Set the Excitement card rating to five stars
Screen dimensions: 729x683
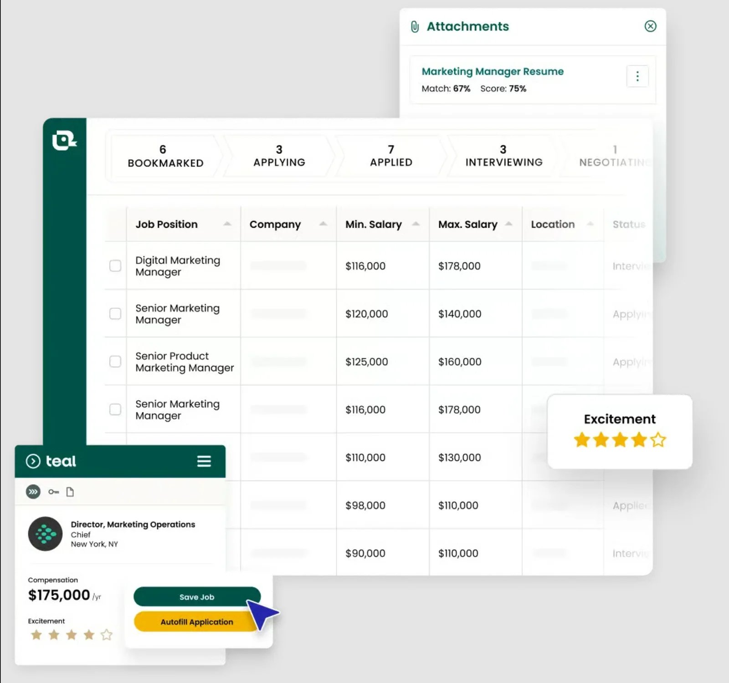coord(658,440)
